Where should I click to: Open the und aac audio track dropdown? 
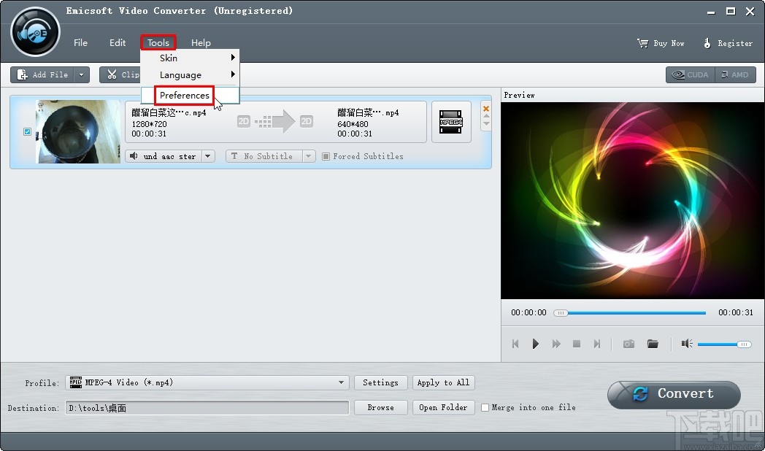pos(208,156)
